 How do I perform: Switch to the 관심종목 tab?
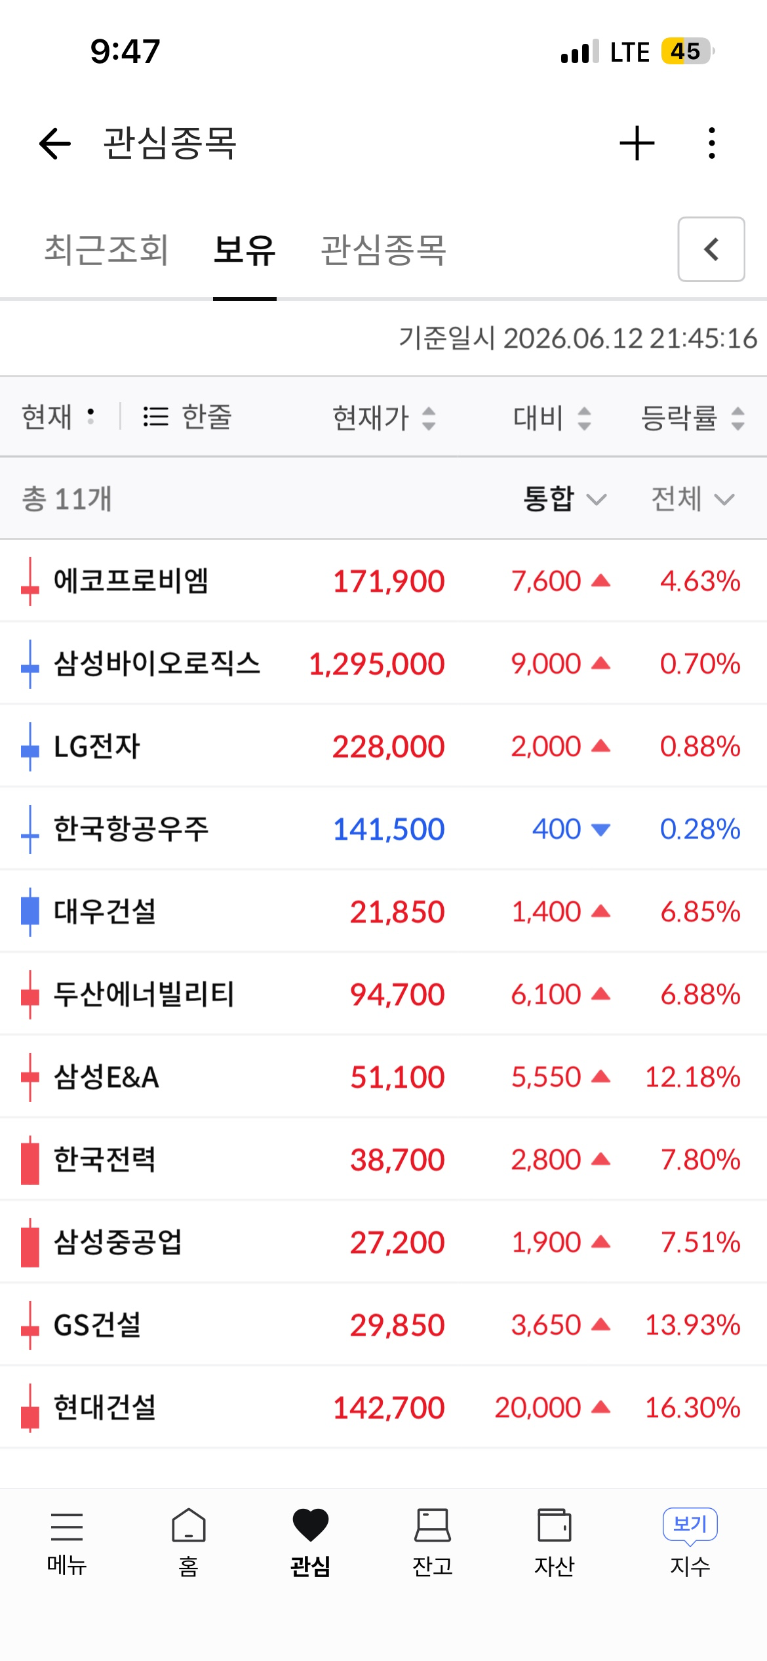click(x=383, y=250)
